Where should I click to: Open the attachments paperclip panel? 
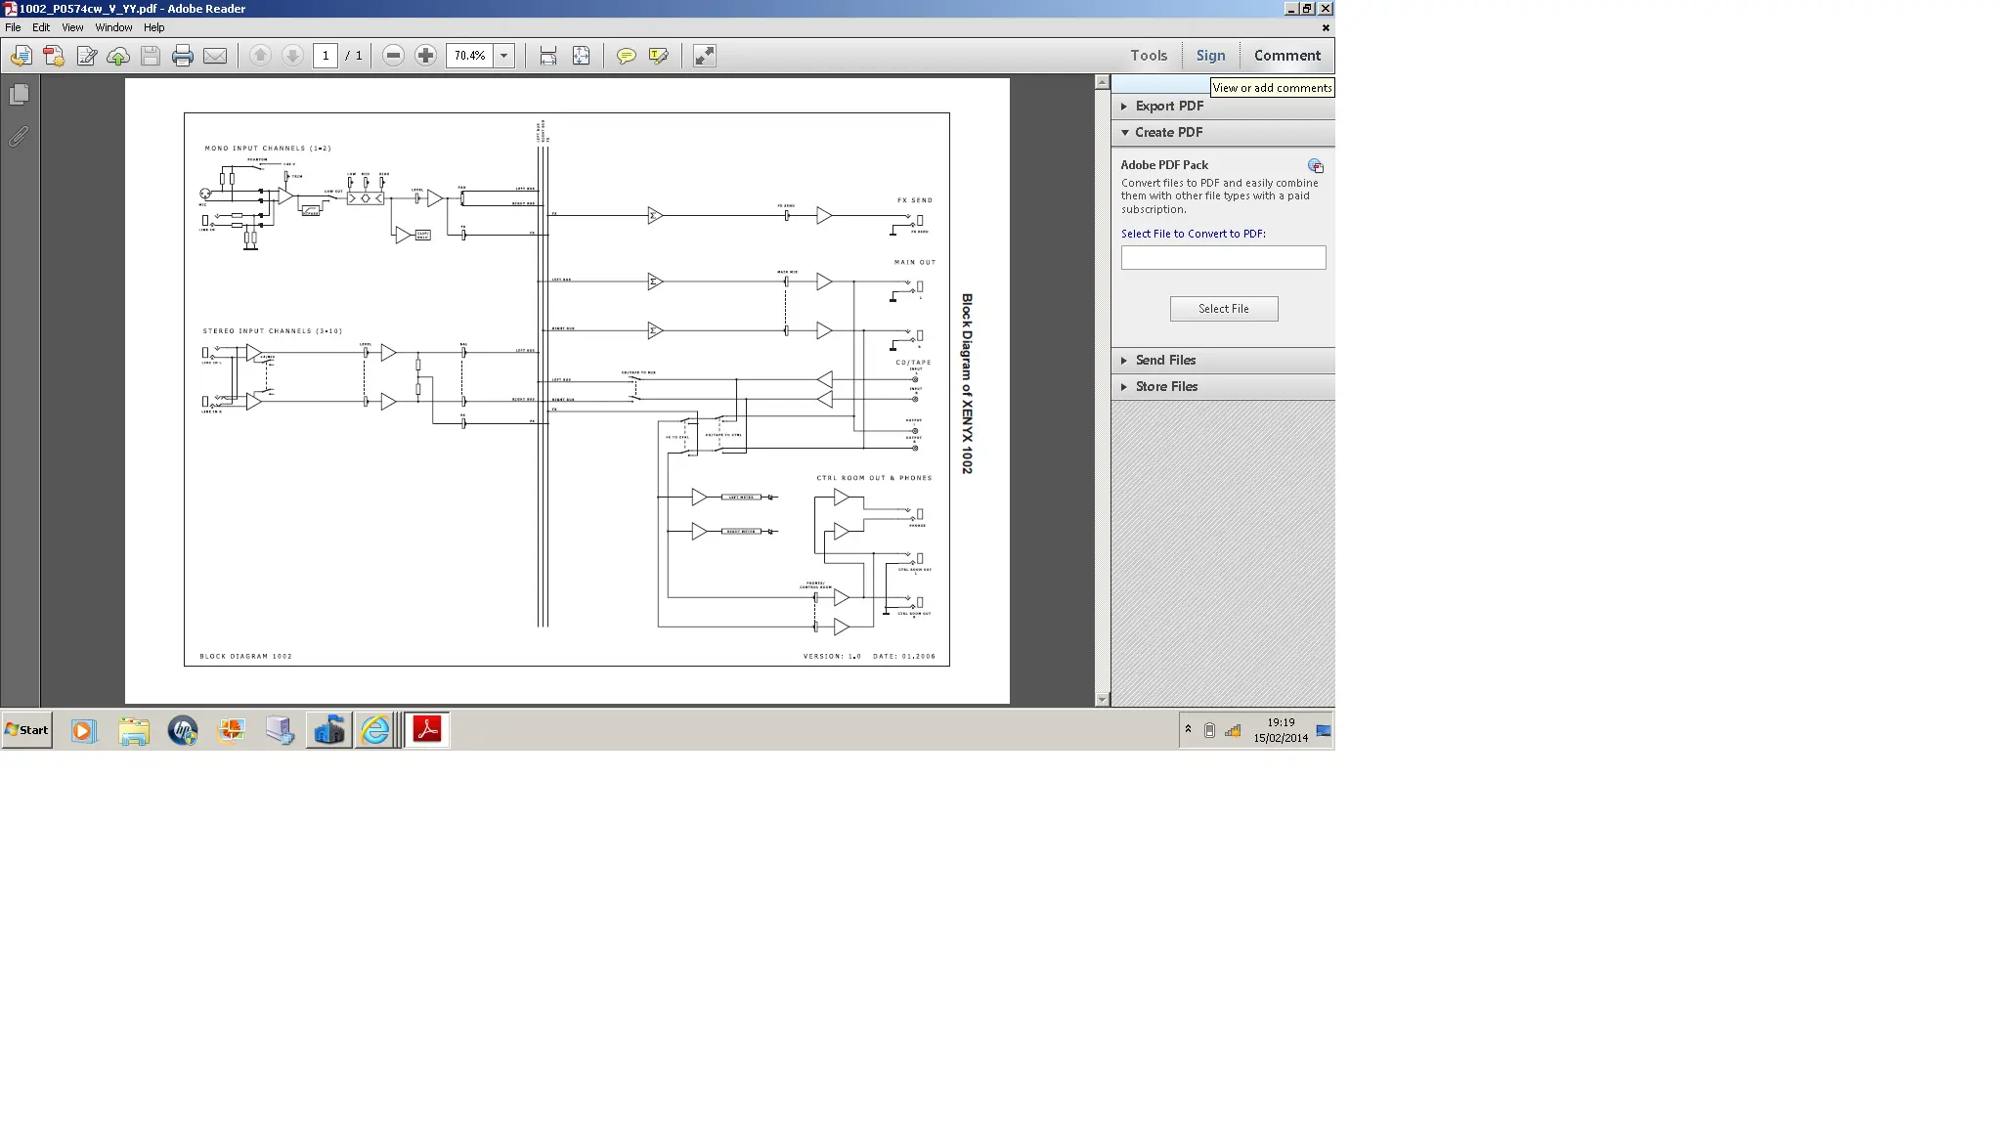tap(19, 136)
